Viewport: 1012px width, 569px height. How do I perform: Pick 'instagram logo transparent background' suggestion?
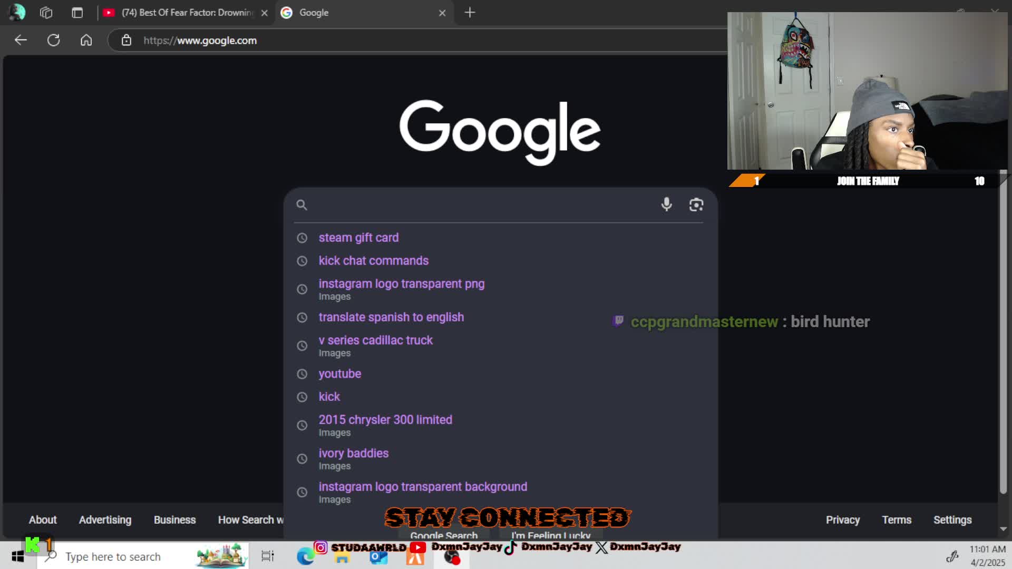[500, 492]
